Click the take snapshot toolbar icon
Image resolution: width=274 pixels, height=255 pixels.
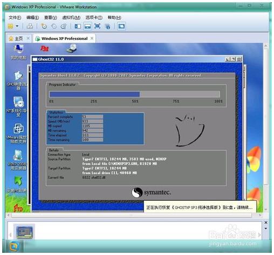[44, 26]
